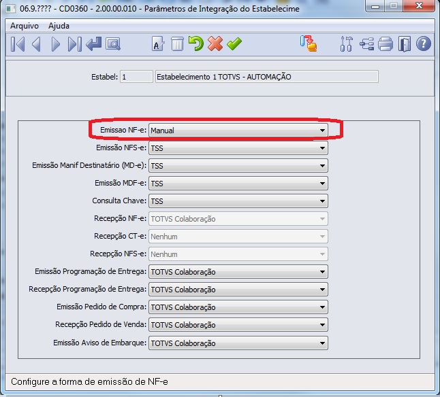Open Emissão Aviso de Embarque dropdown

click(x=238, y=343)
